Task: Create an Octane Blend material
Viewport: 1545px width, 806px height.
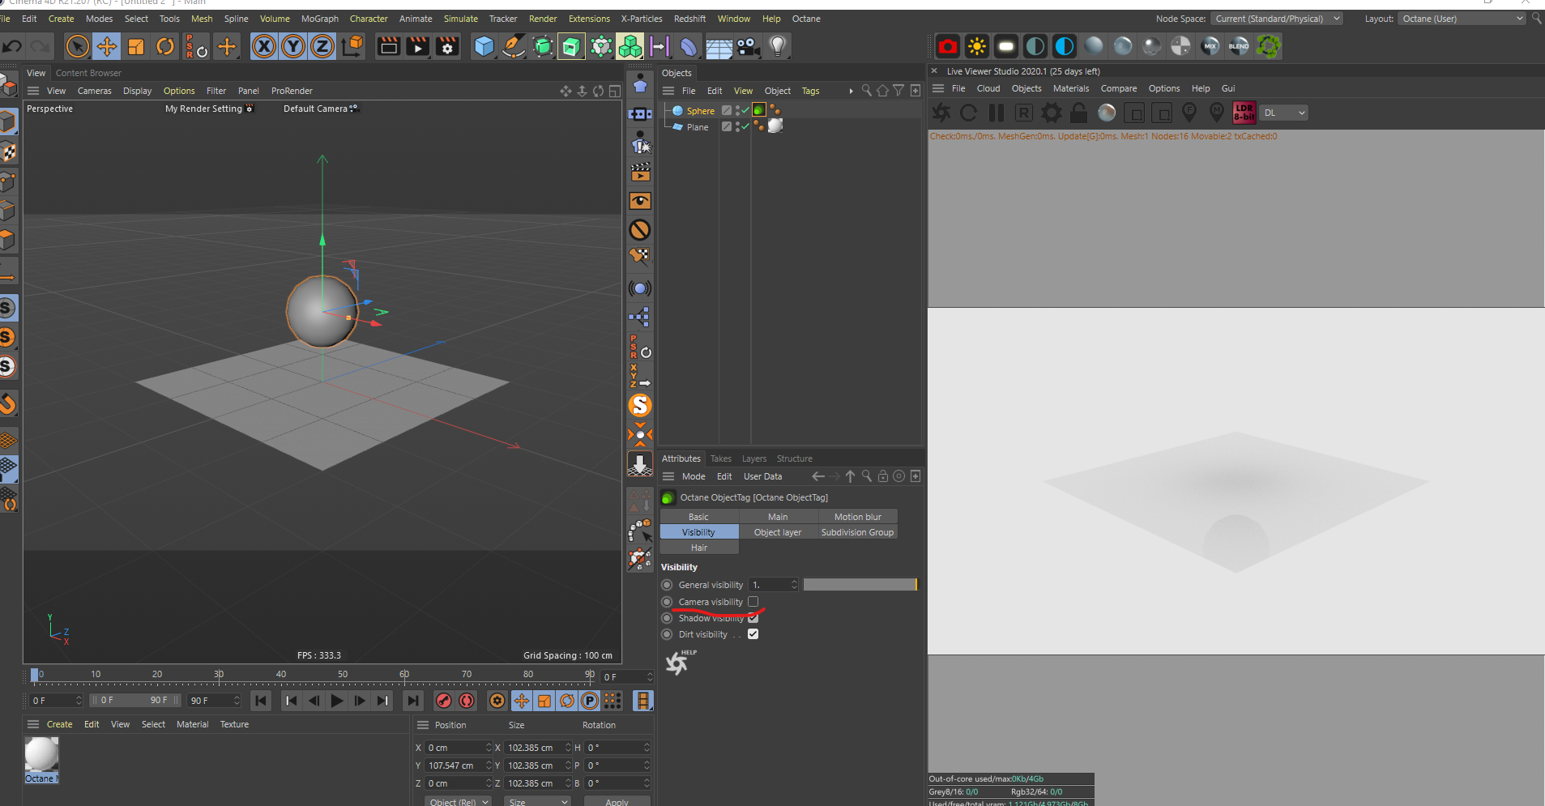Action: point(1239,46)
